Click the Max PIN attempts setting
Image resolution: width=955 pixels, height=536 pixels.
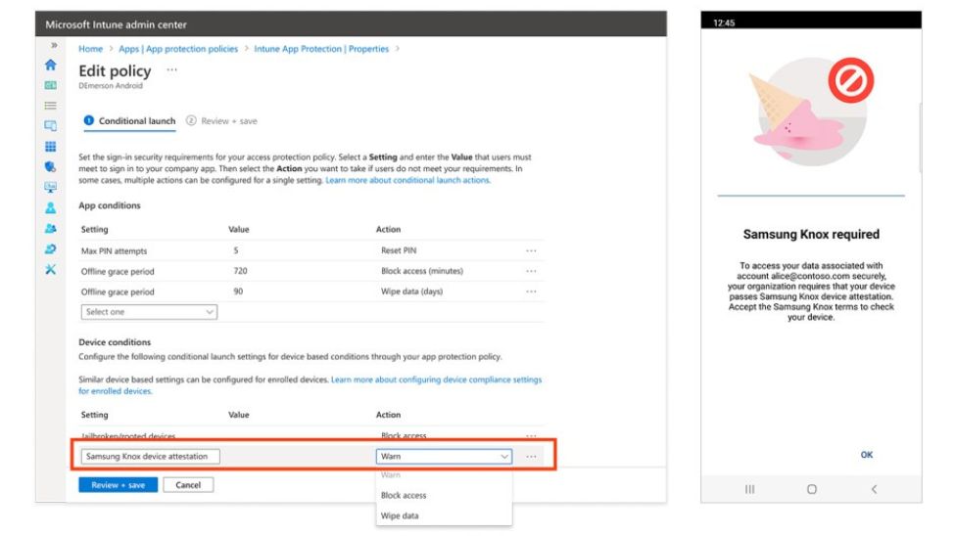pos(114,250)
